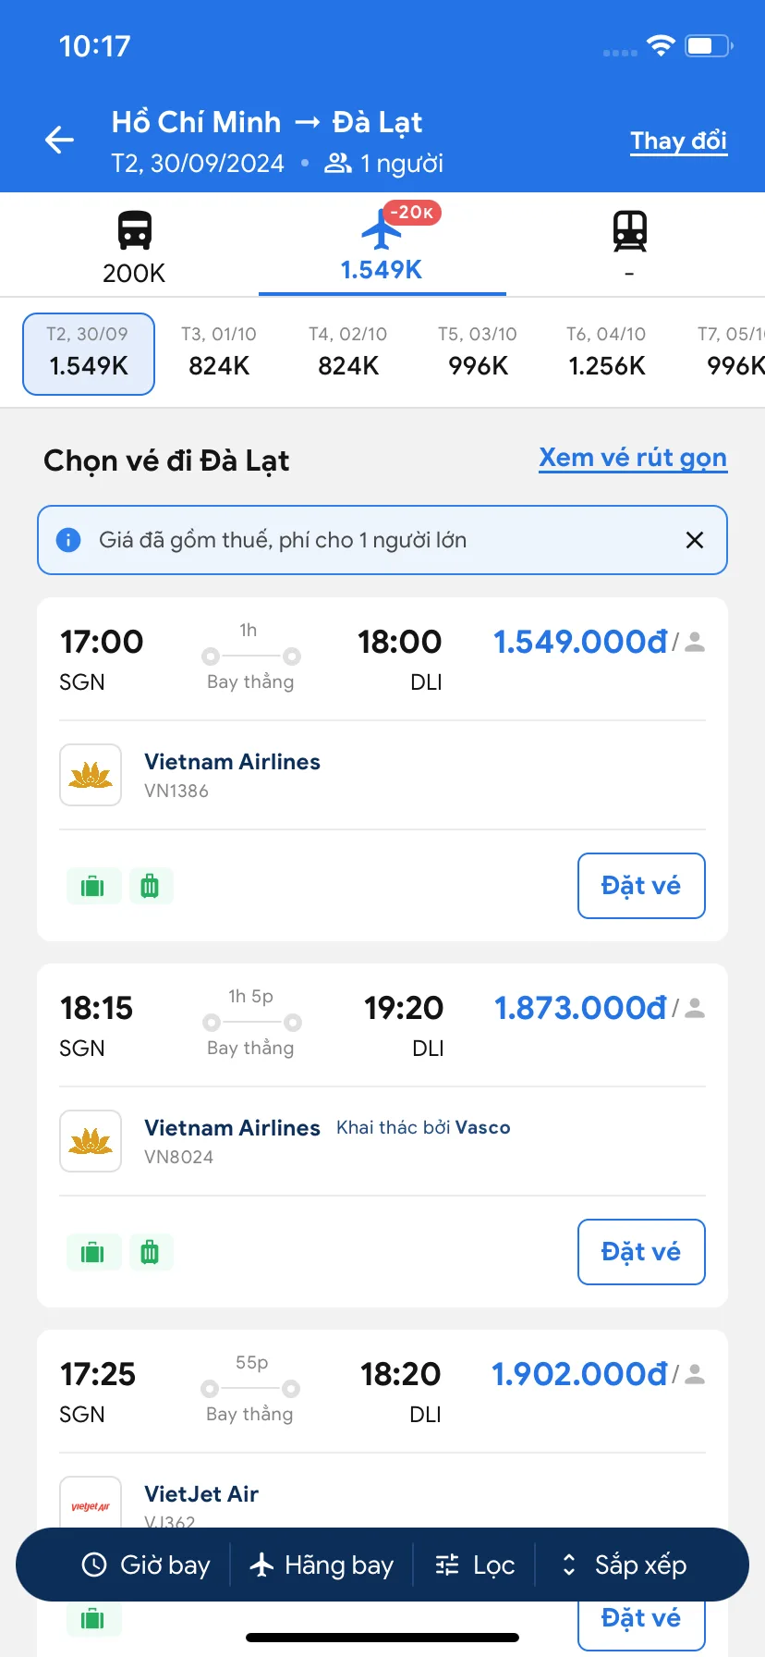Screen dimensions: 765x1657
Task: Open Lọc filter options
Action: click(x=475, y=1565)
